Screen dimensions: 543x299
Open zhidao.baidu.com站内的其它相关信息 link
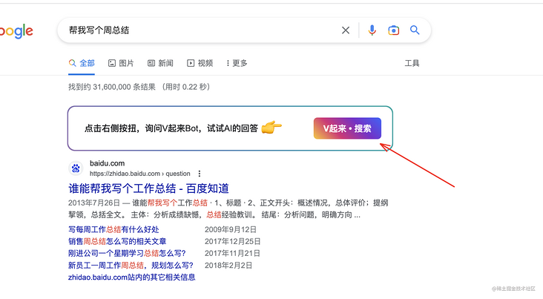tap(131, 277)
